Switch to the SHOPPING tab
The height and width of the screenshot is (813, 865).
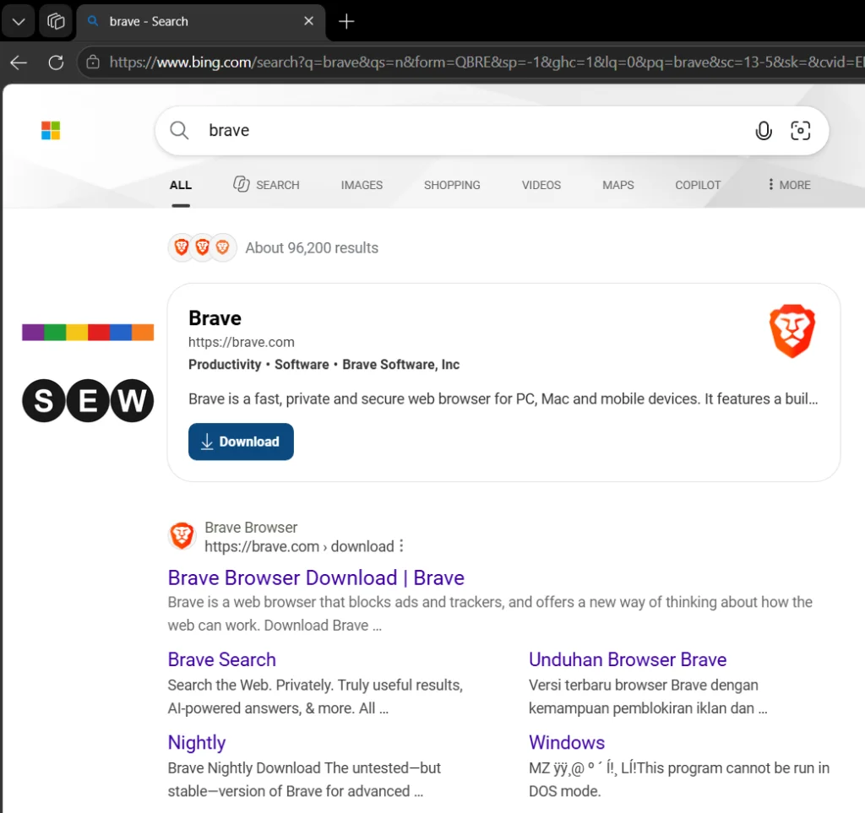(453, 185)
